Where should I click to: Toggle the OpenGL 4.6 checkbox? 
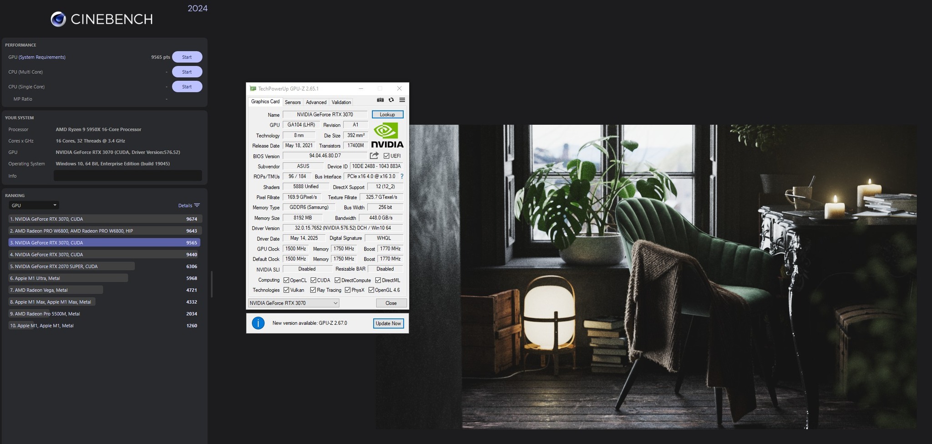(371, 290)
